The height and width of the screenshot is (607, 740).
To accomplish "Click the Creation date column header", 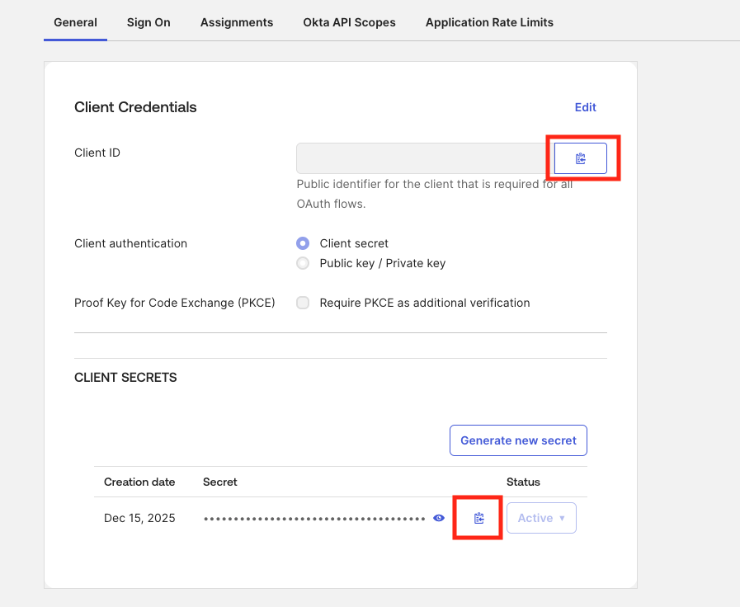I will click(x=139, y=482).
